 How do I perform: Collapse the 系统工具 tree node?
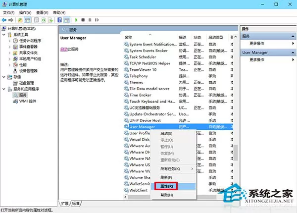pos(4,35)
